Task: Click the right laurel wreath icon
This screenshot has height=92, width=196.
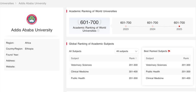Action: point(100,22)
